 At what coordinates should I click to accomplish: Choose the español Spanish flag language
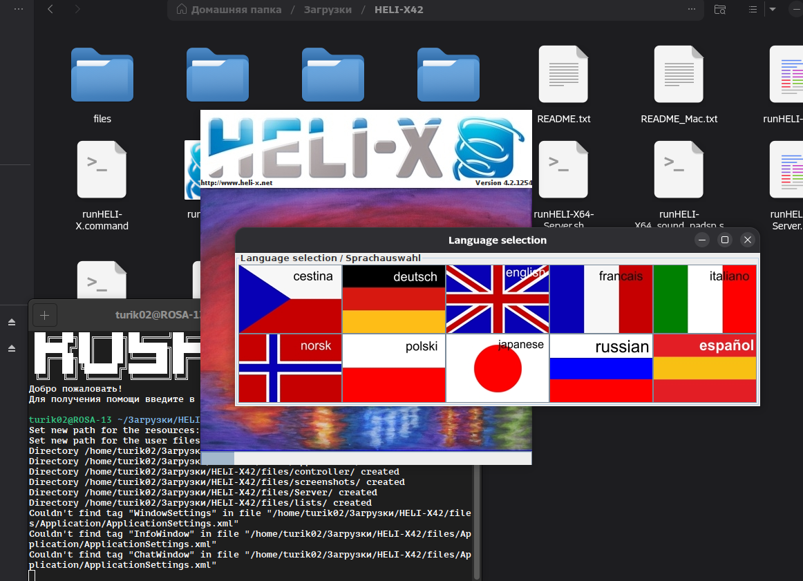point(705,368)
